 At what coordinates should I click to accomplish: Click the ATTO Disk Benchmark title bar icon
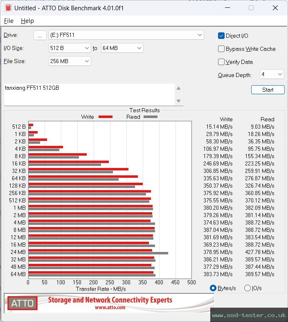(8, 8)
